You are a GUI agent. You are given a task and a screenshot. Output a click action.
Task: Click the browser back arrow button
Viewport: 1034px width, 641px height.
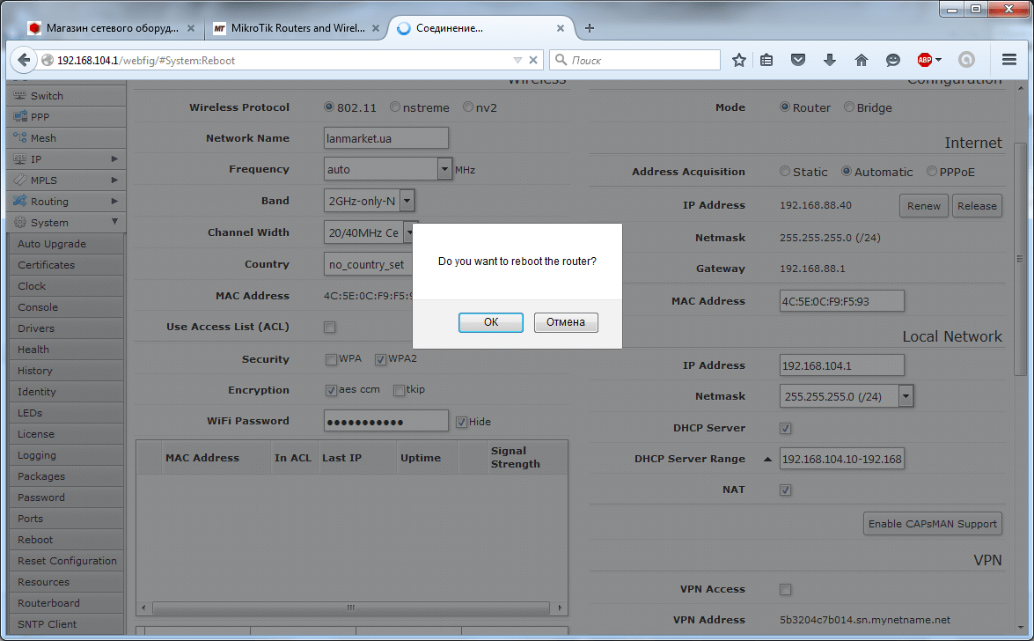point(22,61)
